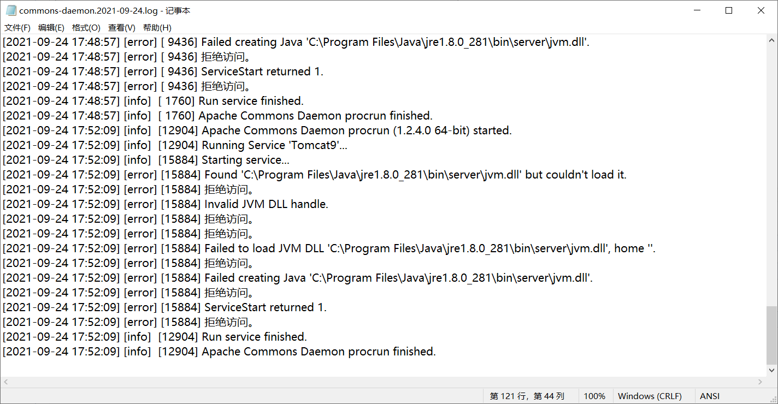Click the ANSI encoding status field
778x404 pixels.
[x=710, y=396]
